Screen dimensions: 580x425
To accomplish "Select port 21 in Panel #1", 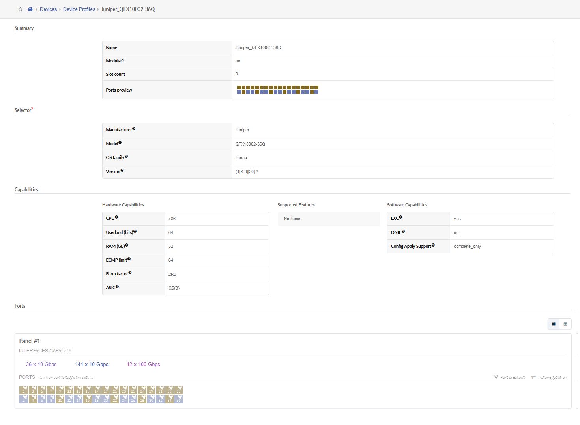I will click(x=115, y=390).
